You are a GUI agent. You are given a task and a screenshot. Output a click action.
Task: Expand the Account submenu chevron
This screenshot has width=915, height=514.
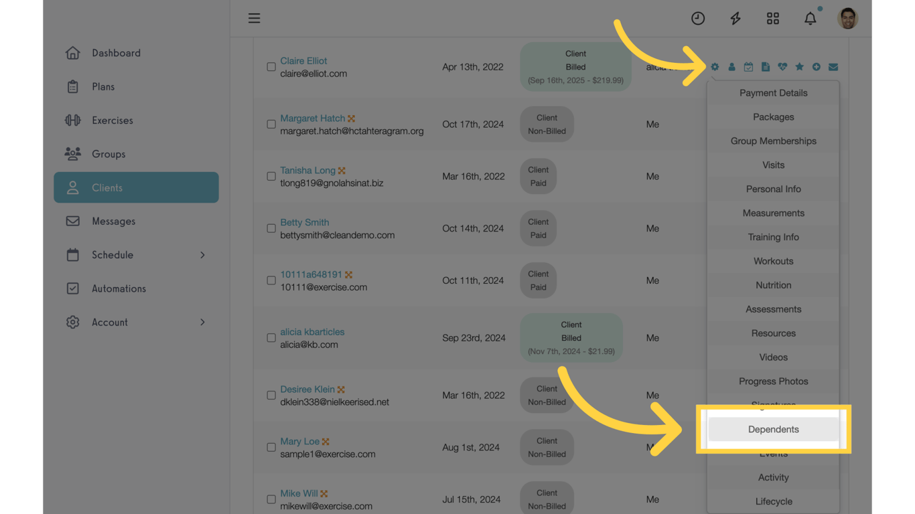202,323
